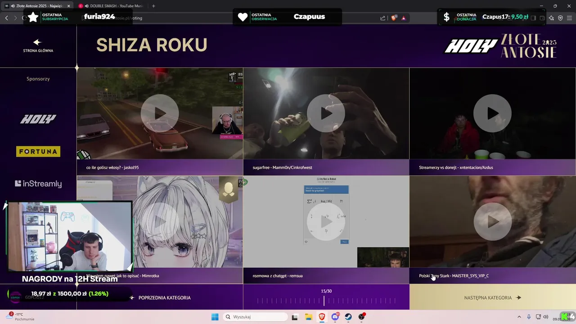Show hidden system tray icons chevron

click(519, 317)
